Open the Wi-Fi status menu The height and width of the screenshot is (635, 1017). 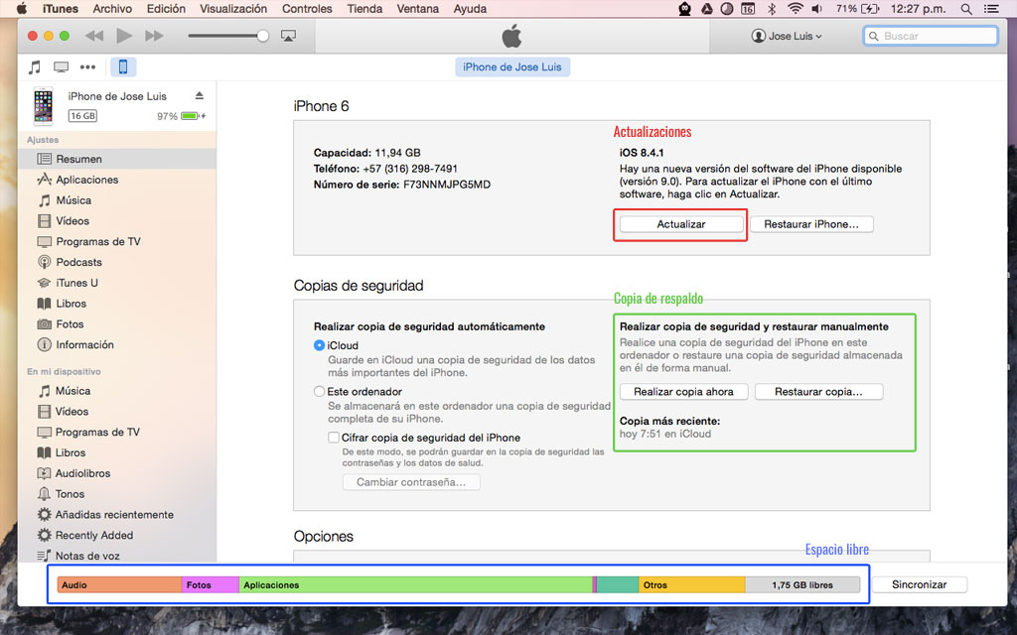click(x=795, y=9)
